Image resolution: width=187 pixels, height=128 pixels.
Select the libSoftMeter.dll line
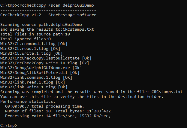pos(40,73)
